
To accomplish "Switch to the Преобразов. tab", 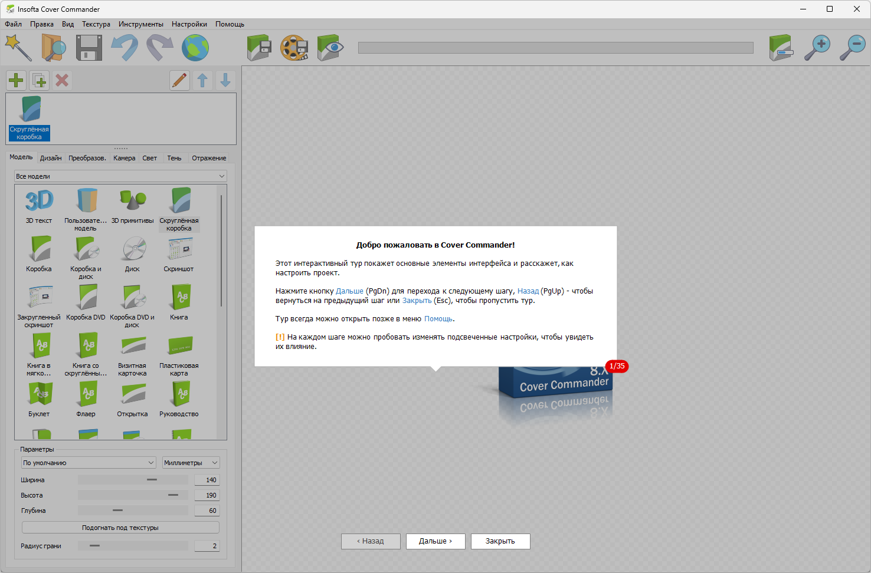I will (x=87, y=158).
